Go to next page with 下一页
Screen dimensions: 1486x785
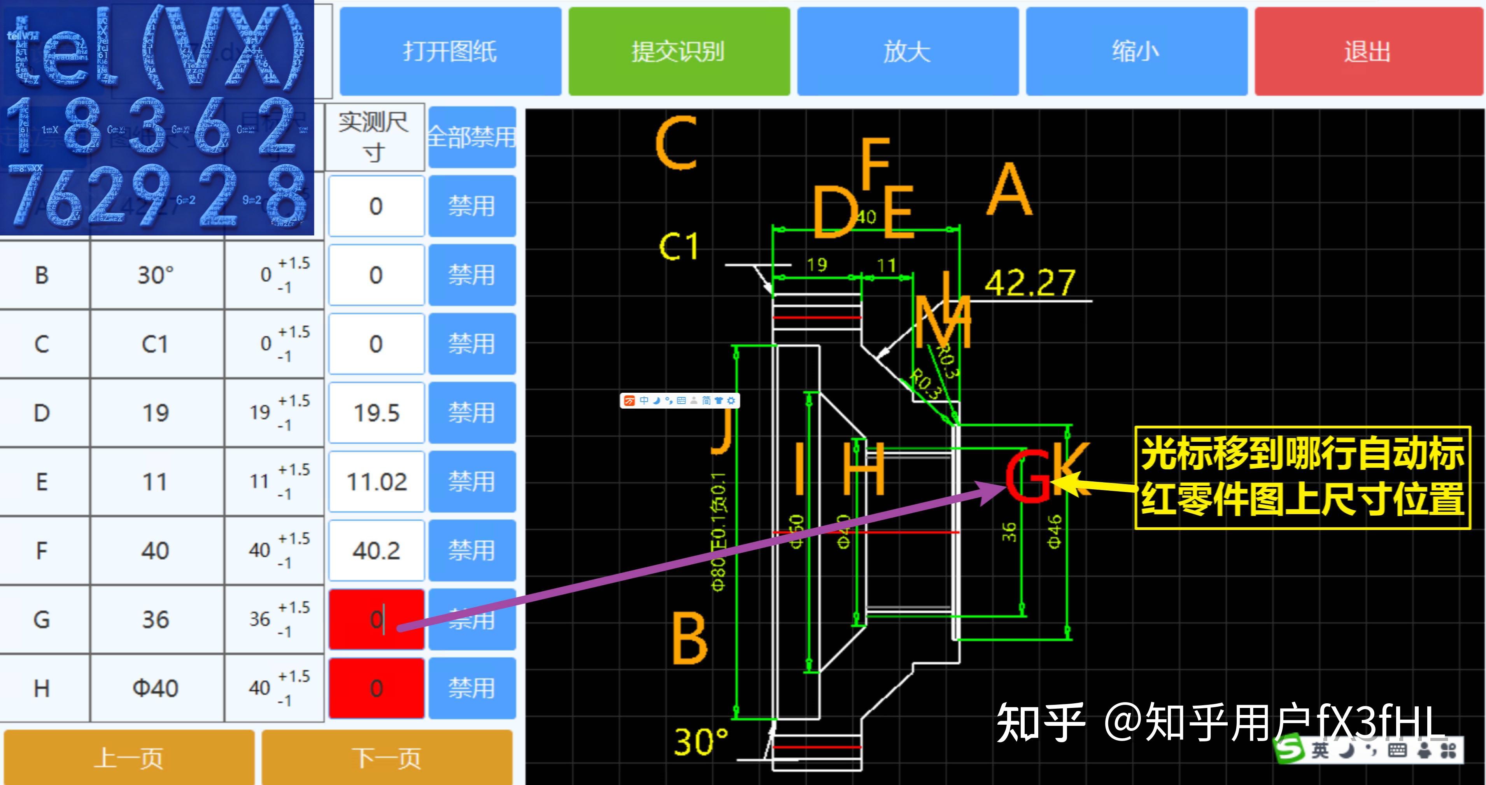click(387, 757)
